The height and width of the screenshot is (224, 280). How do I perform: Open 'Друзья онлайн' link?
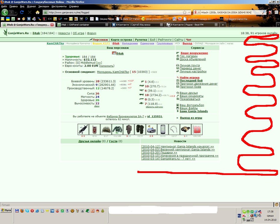click(90, 141)
